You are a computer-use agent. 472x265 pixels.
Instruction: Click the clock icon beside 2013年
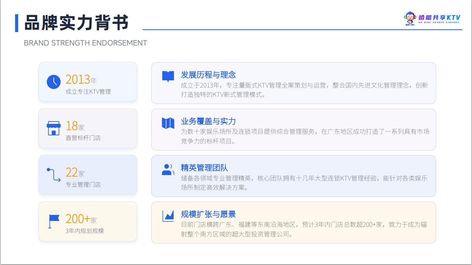pos(54,82)
